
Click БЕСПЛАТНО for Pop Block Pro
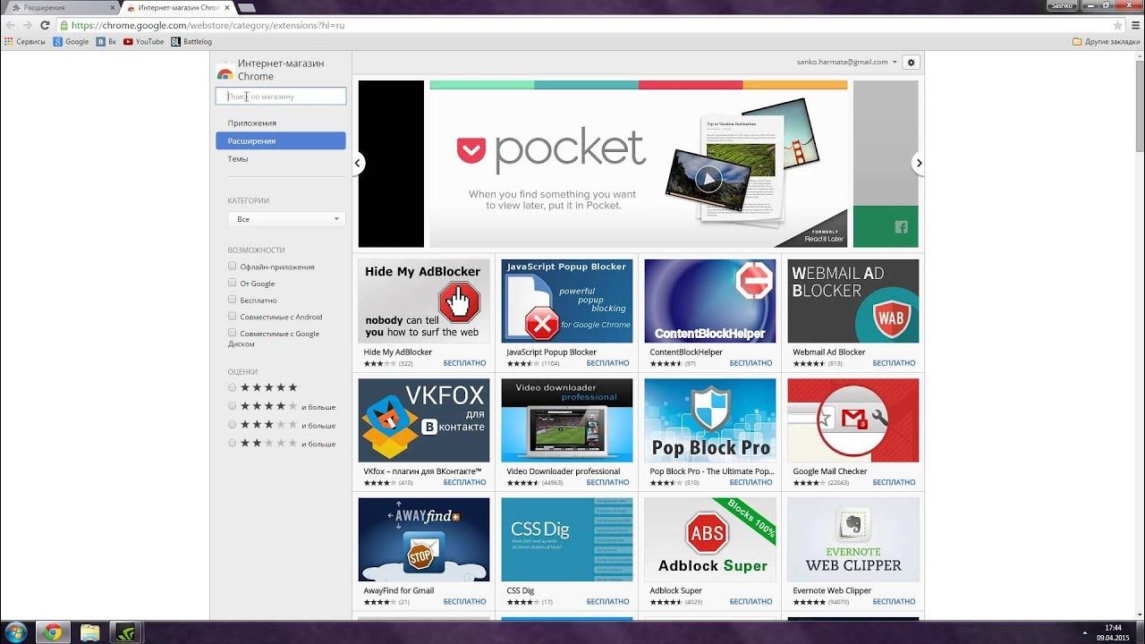(x=751, y=482)
